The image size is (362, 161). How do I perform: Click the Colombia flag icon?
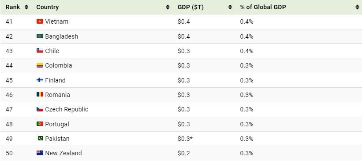[x=40, y=65]
